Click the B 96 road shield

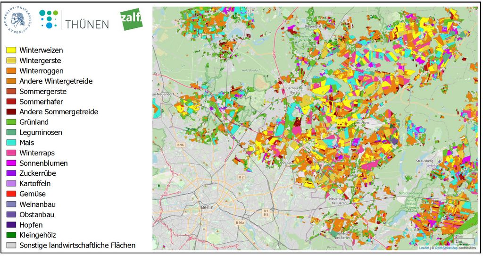pyautogui.click(x=180, y=145)
